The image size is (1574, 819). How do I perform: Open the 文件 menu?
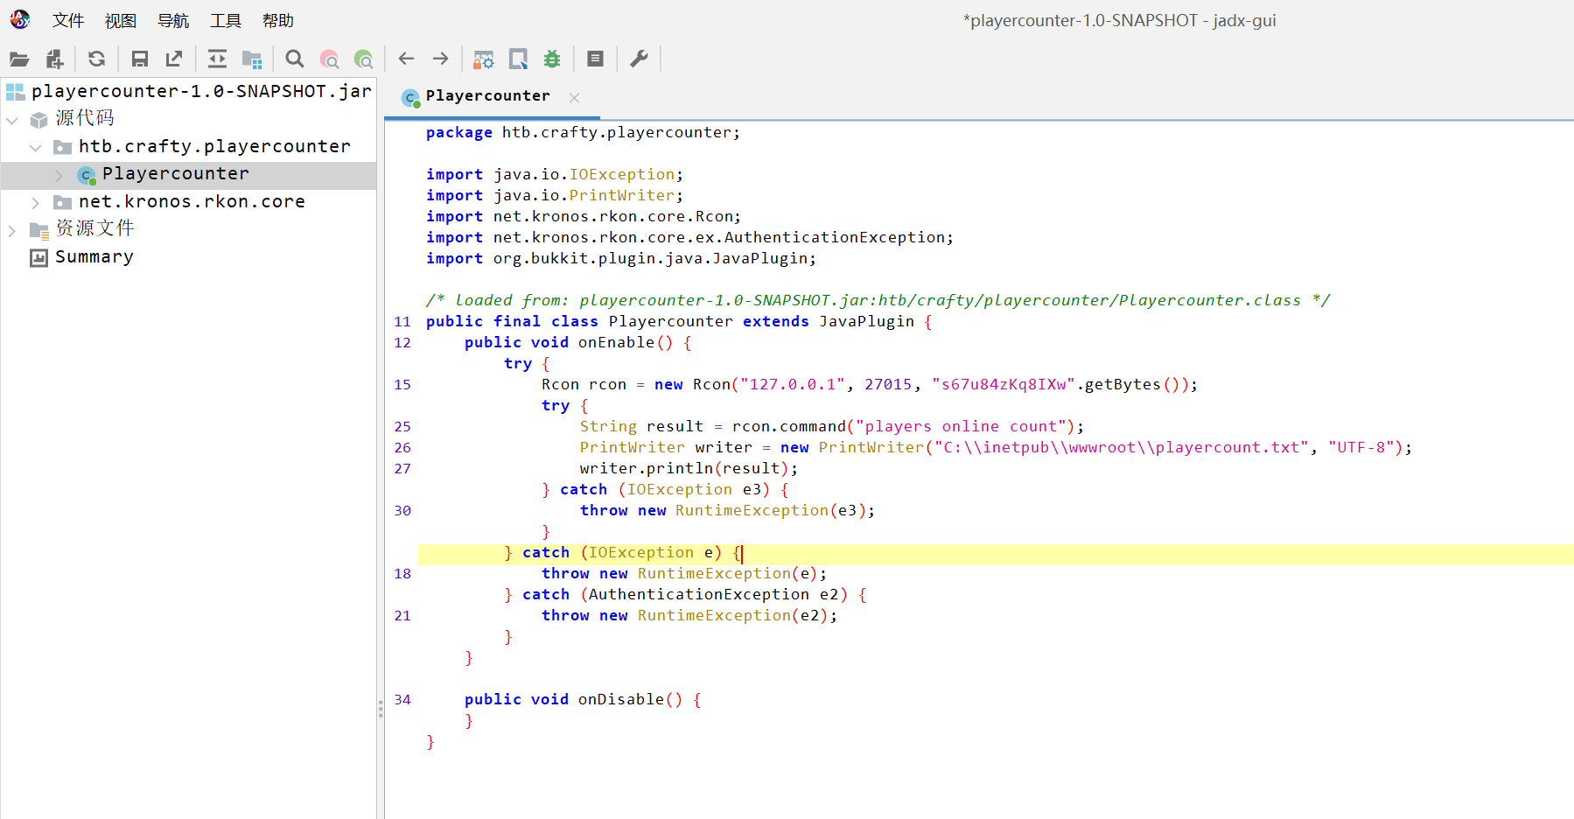pyautogui.click(x=68, y=20)
